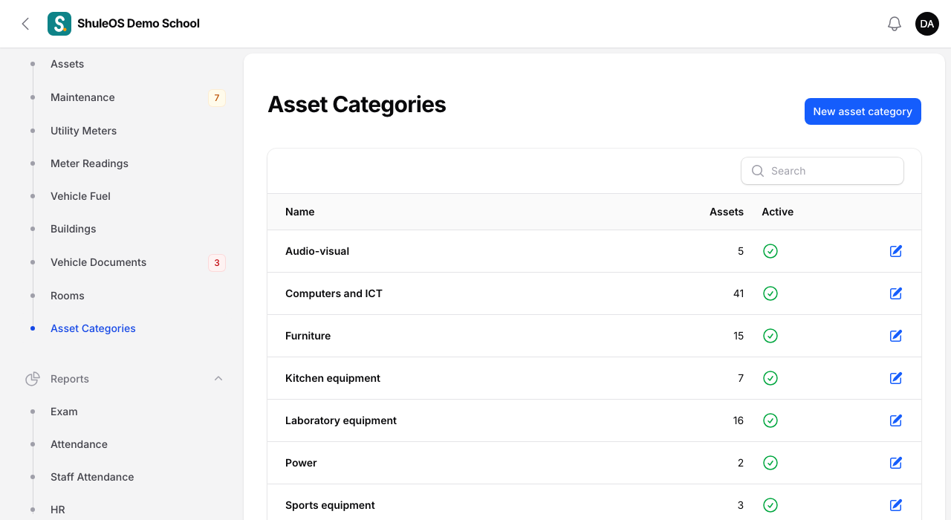This screenshot has height=520, width=951.
Task: Click the Audio-visual row name
Action: (x=317, y=251)
